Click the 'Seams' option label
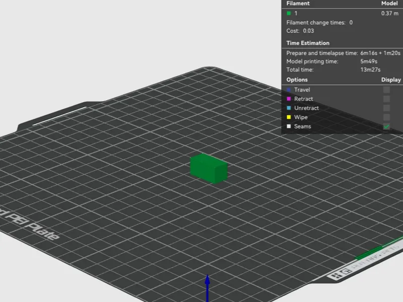403x302 pixels. [x=303, y=126]
